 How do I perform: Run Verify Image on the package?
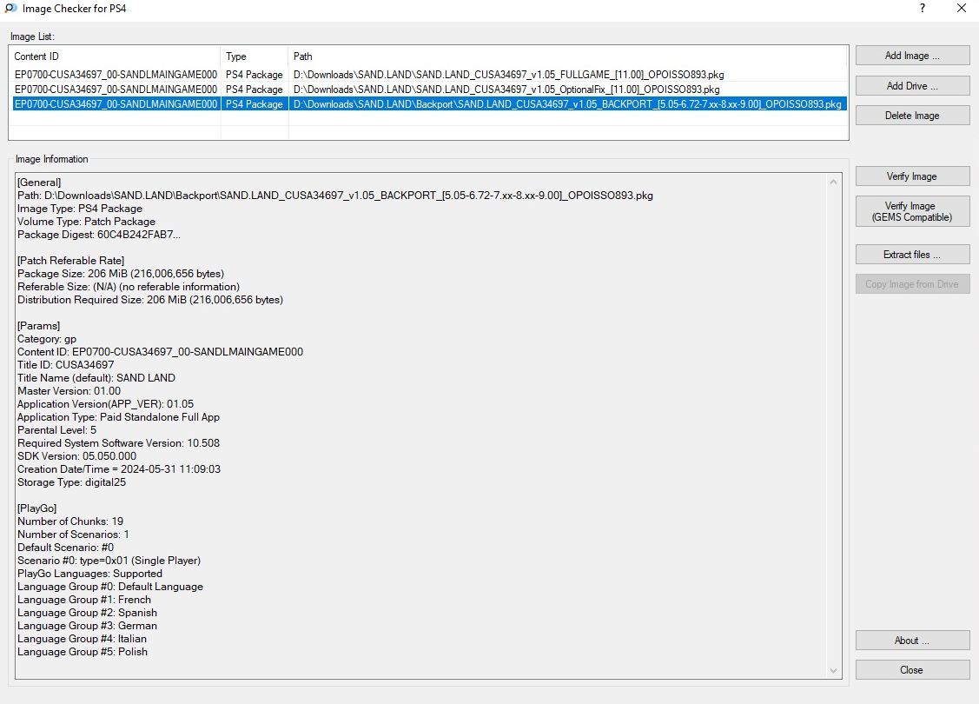click(x=912, y=176)
